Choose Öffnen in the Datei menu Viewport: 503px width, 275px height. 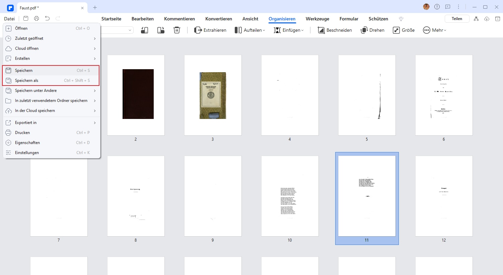point(52,28)
